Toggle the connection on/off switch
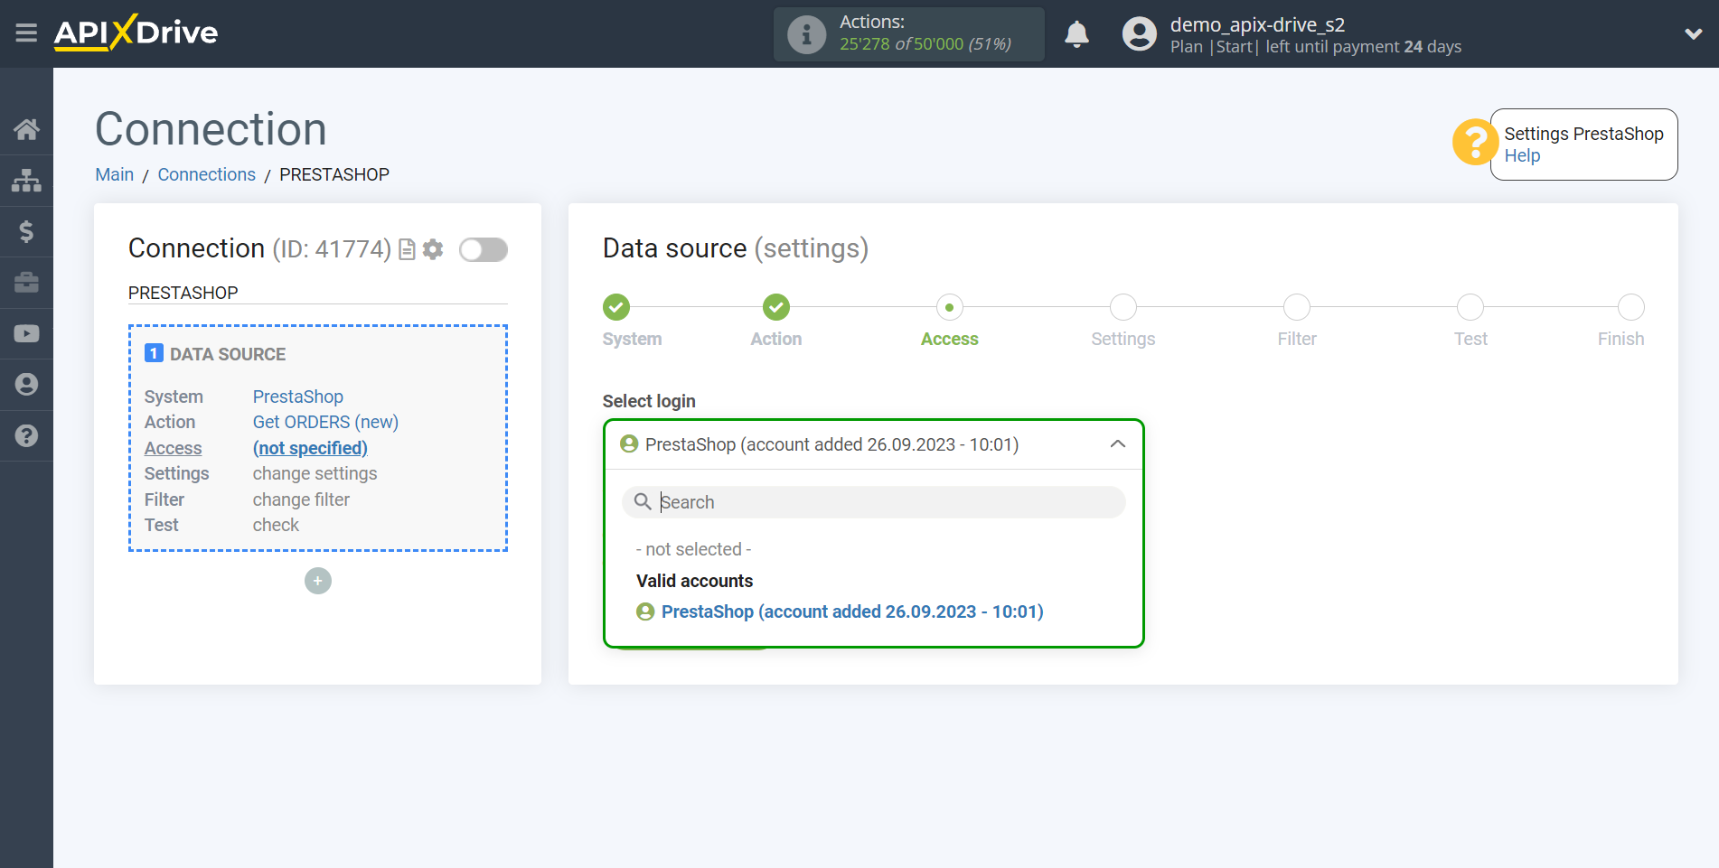 tap(484, 249)
